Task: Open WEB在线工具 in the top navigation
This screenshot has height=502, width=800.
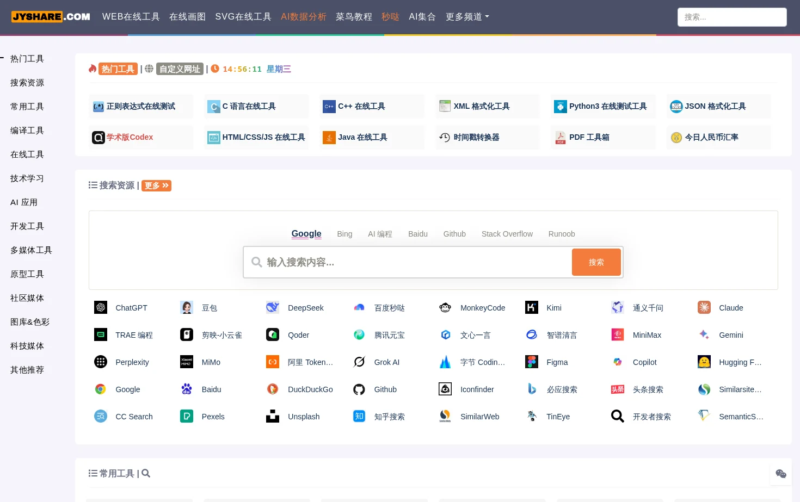Action: pos(131,17)
